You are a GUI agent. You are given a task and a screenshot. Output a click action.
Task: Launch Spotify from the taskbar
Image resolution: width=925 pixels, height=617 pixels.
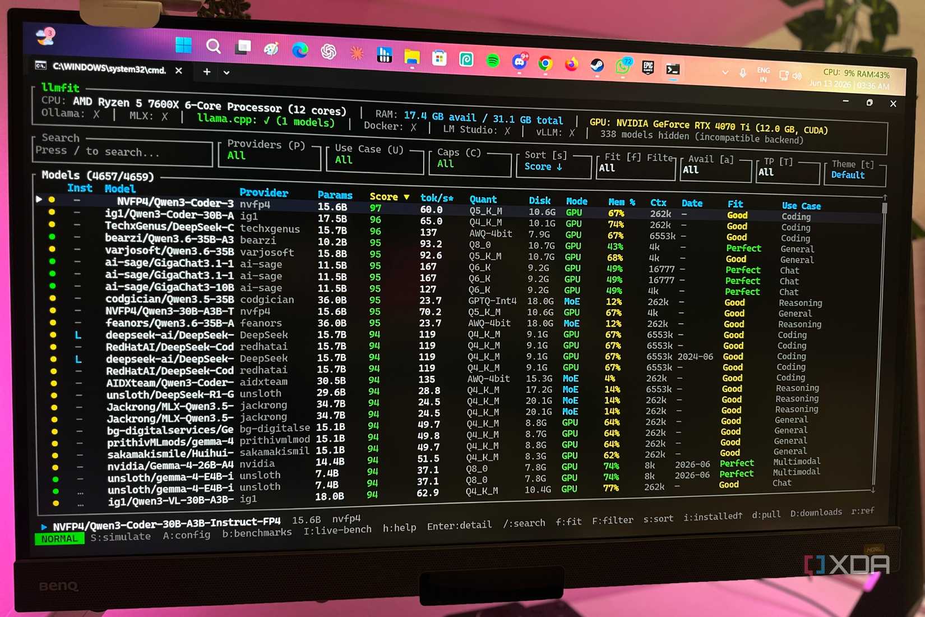[493, 61]
